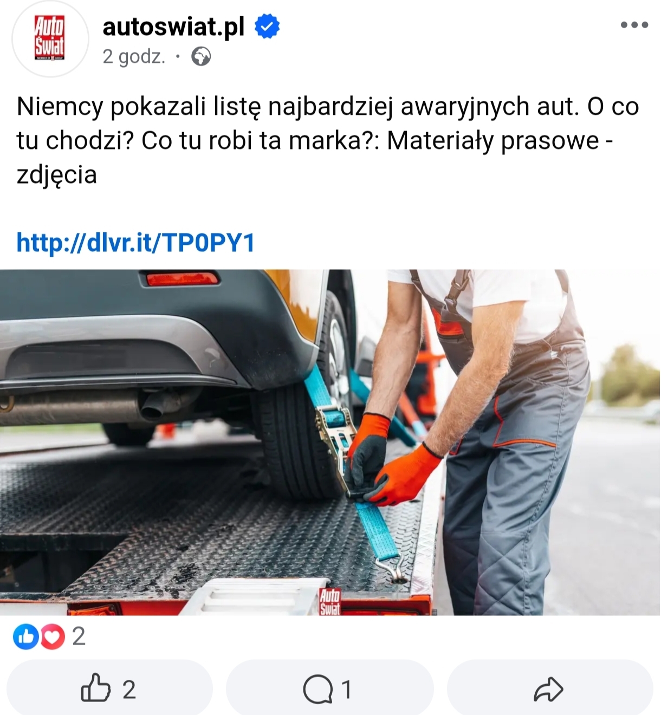
Task: Open the "2 godz." post timestamp
Action: [134, 56]
